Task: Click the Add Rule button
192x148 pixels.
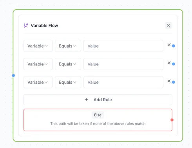Action: click(98, 100)
